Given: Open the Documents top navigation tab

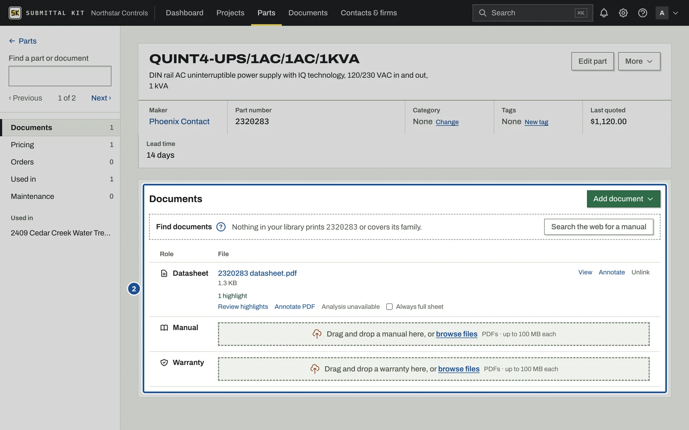Looking at the screenshot, I should pos(308,13).
